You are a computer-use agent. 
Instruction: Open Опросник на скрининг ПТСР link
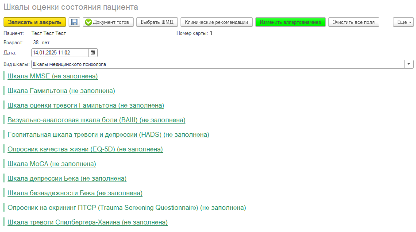pyautogui.click(x=127, y=208)
